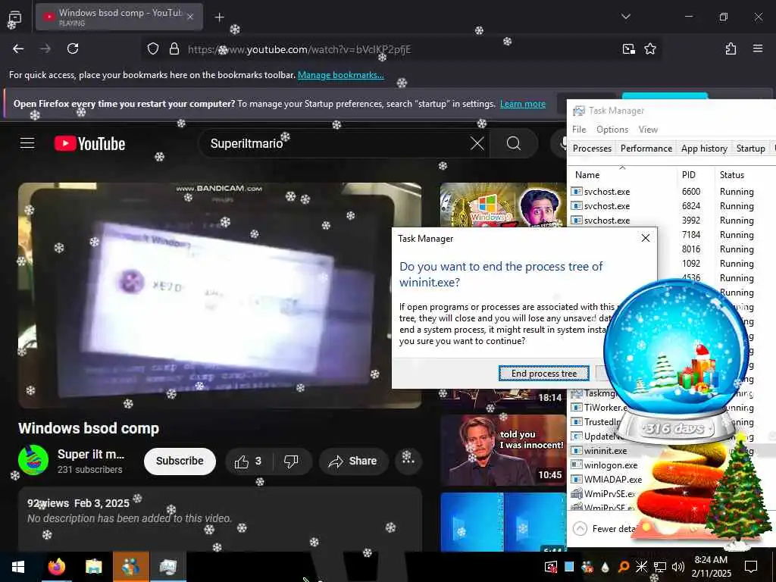The image size is (776, 582).
Task: Confirm End process tree in dialog
Action: click(543, 374)
